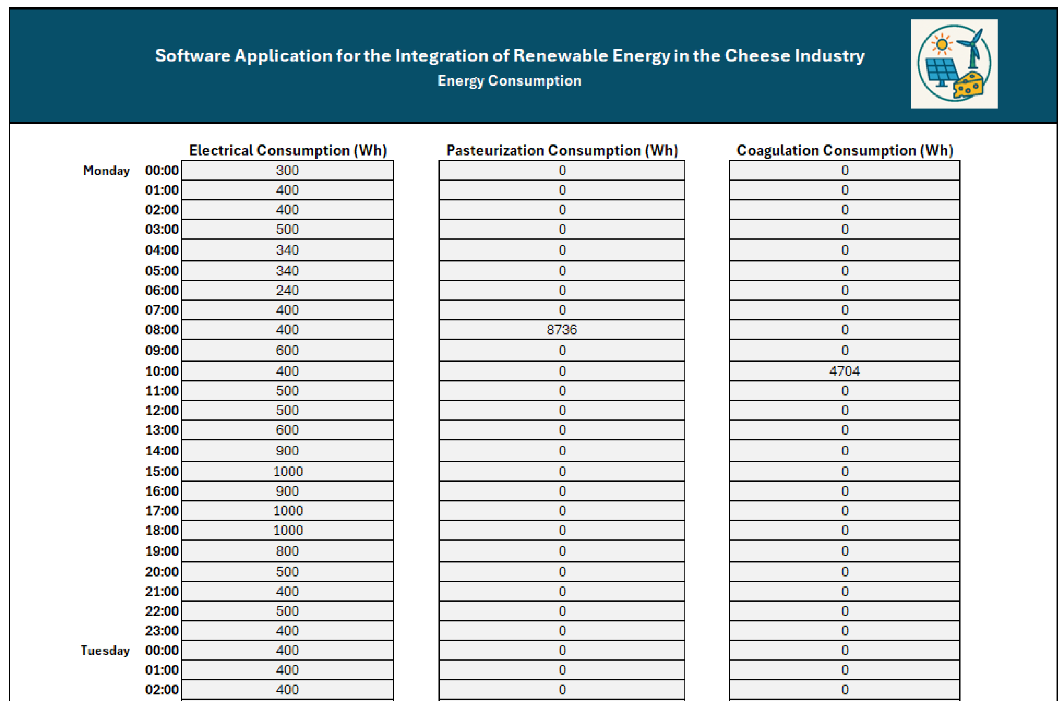The height and width of the screenshot is (710, 1064).
Task: Select coagulation cell at Monday 08:00
Action: pos(844,330)
